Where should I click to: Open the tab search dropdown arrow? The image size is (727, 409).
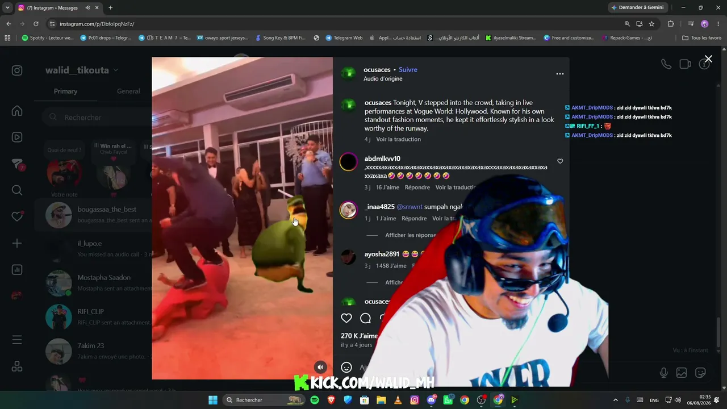point(7,8)
